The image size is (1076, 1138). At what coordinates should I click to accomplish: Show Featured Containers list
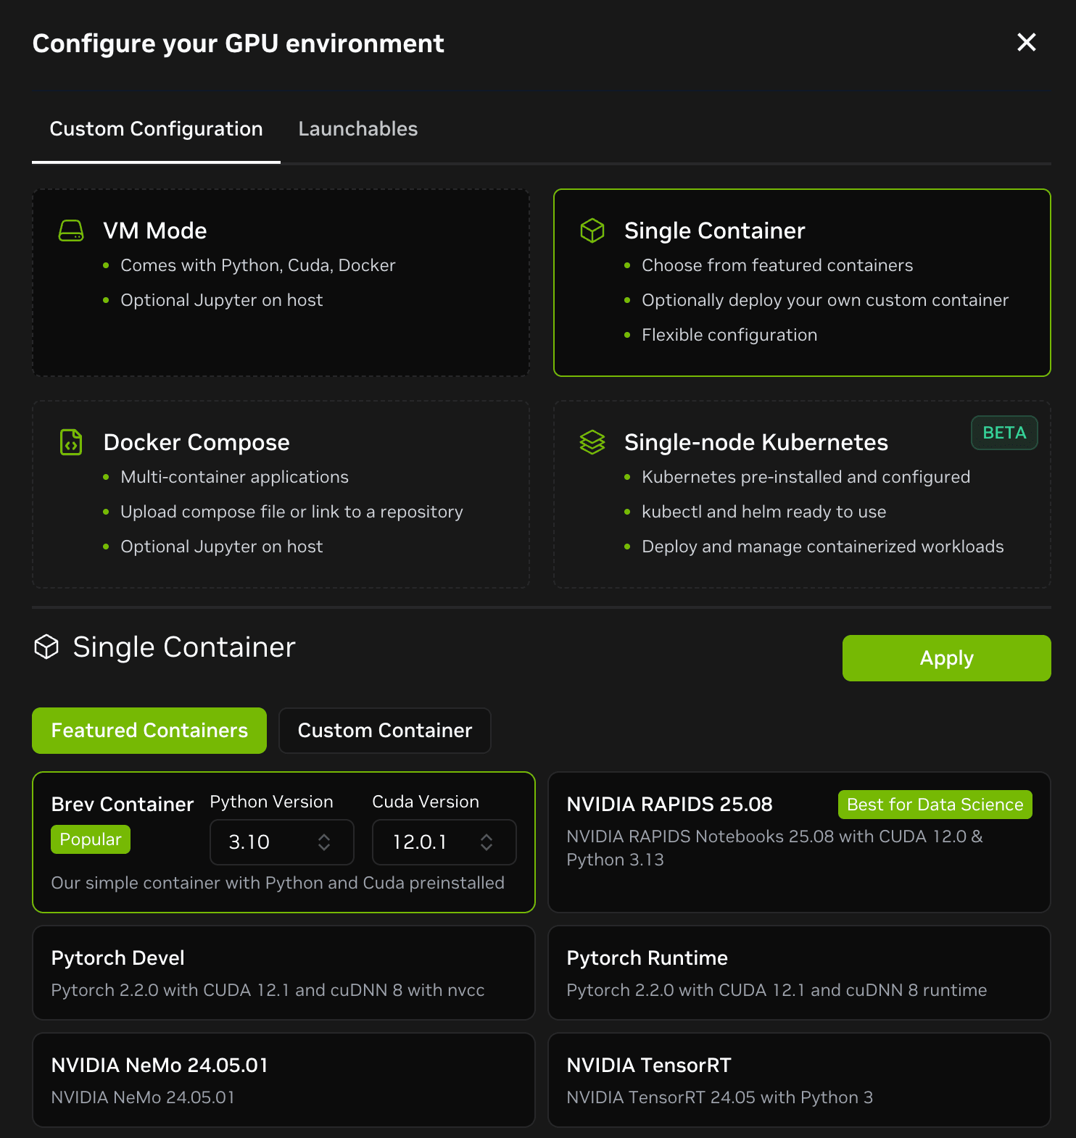tap(149, 731)
